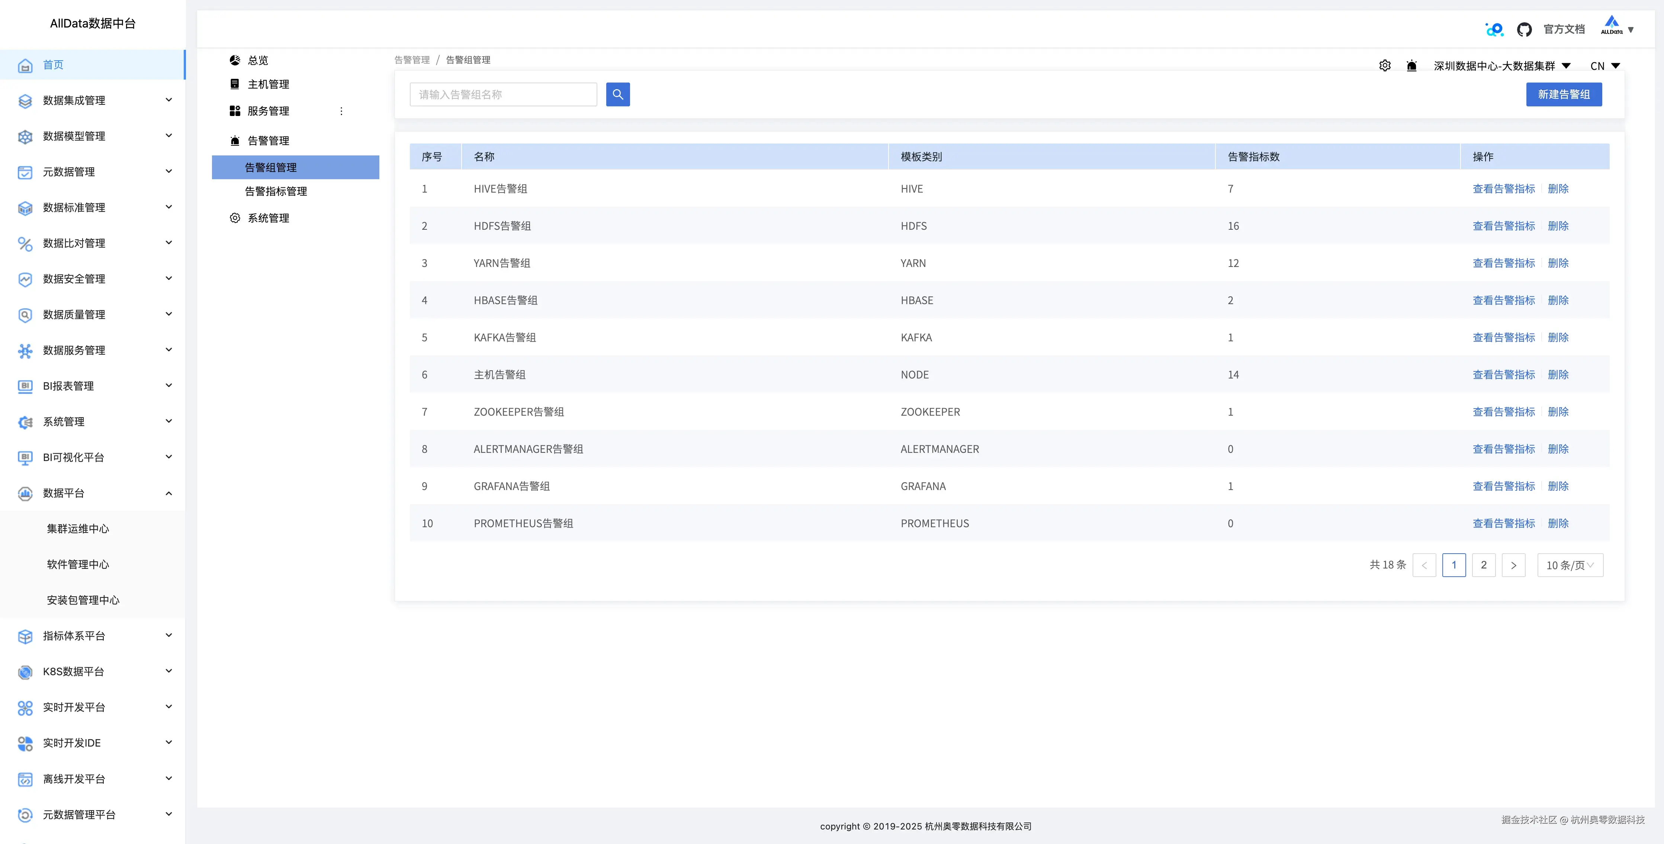Click the magnifier search button
The height and width of the screenshot is (844, 1664).
tap(617, 94)
